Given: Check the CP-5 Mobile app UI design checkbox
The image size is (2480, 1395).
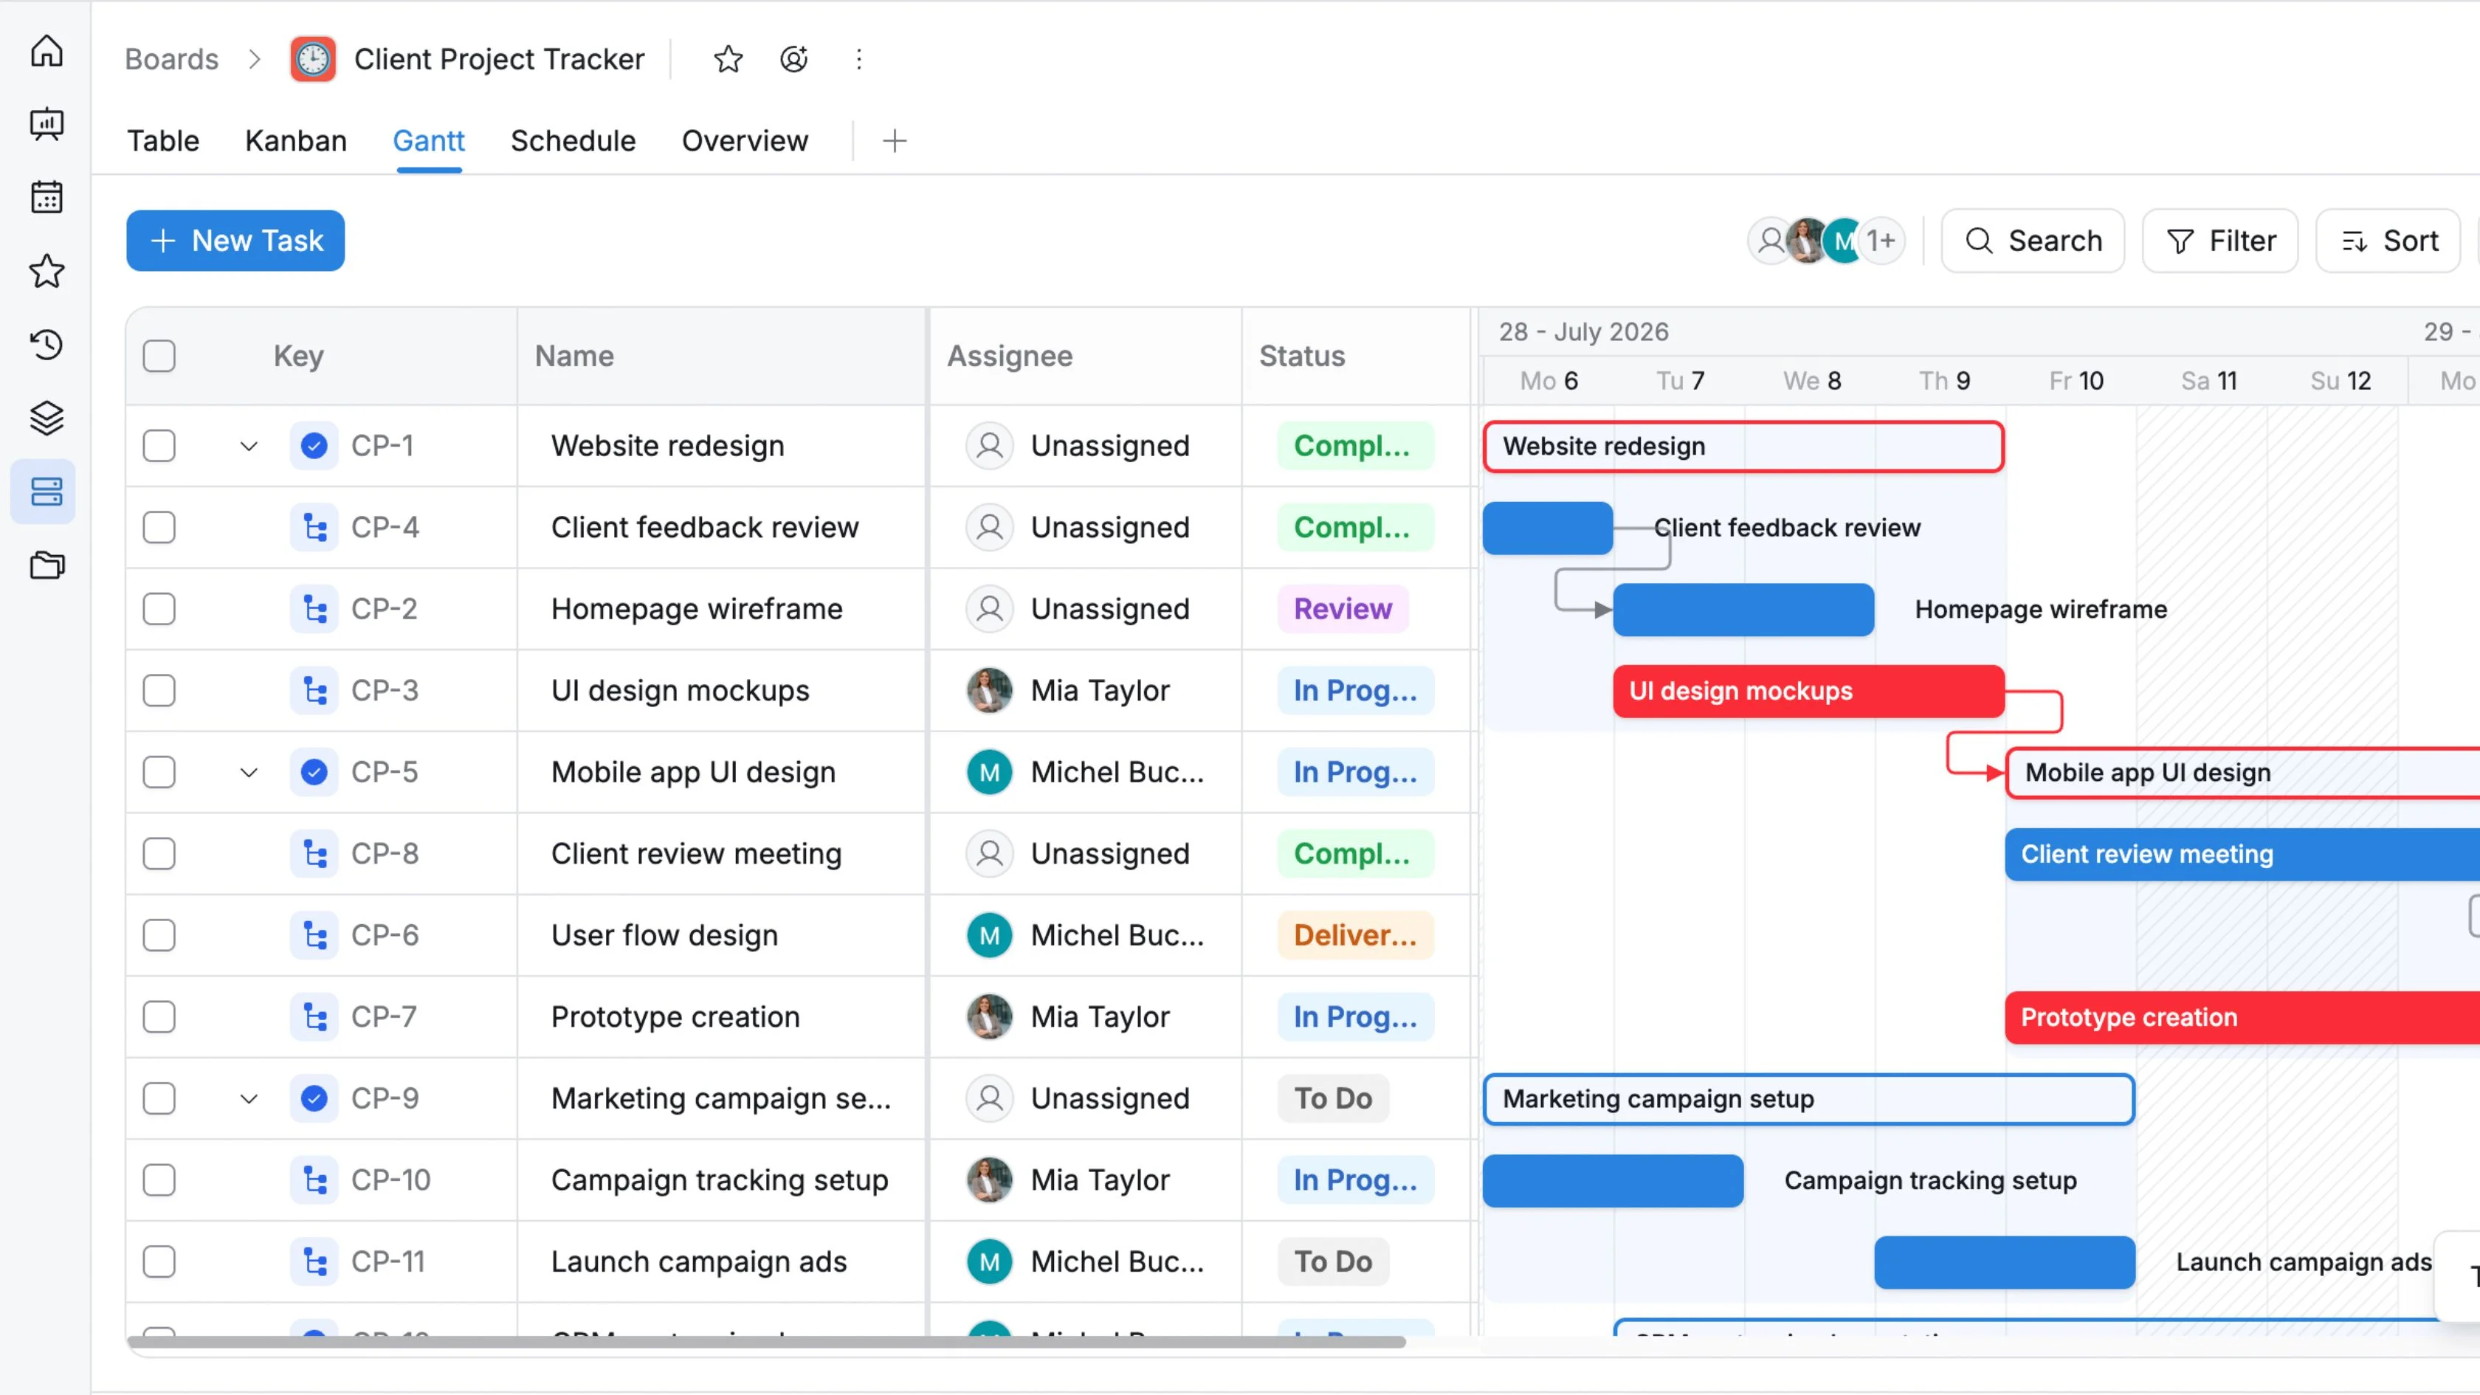Looking at the screenshot, I should tap(159, 772).
